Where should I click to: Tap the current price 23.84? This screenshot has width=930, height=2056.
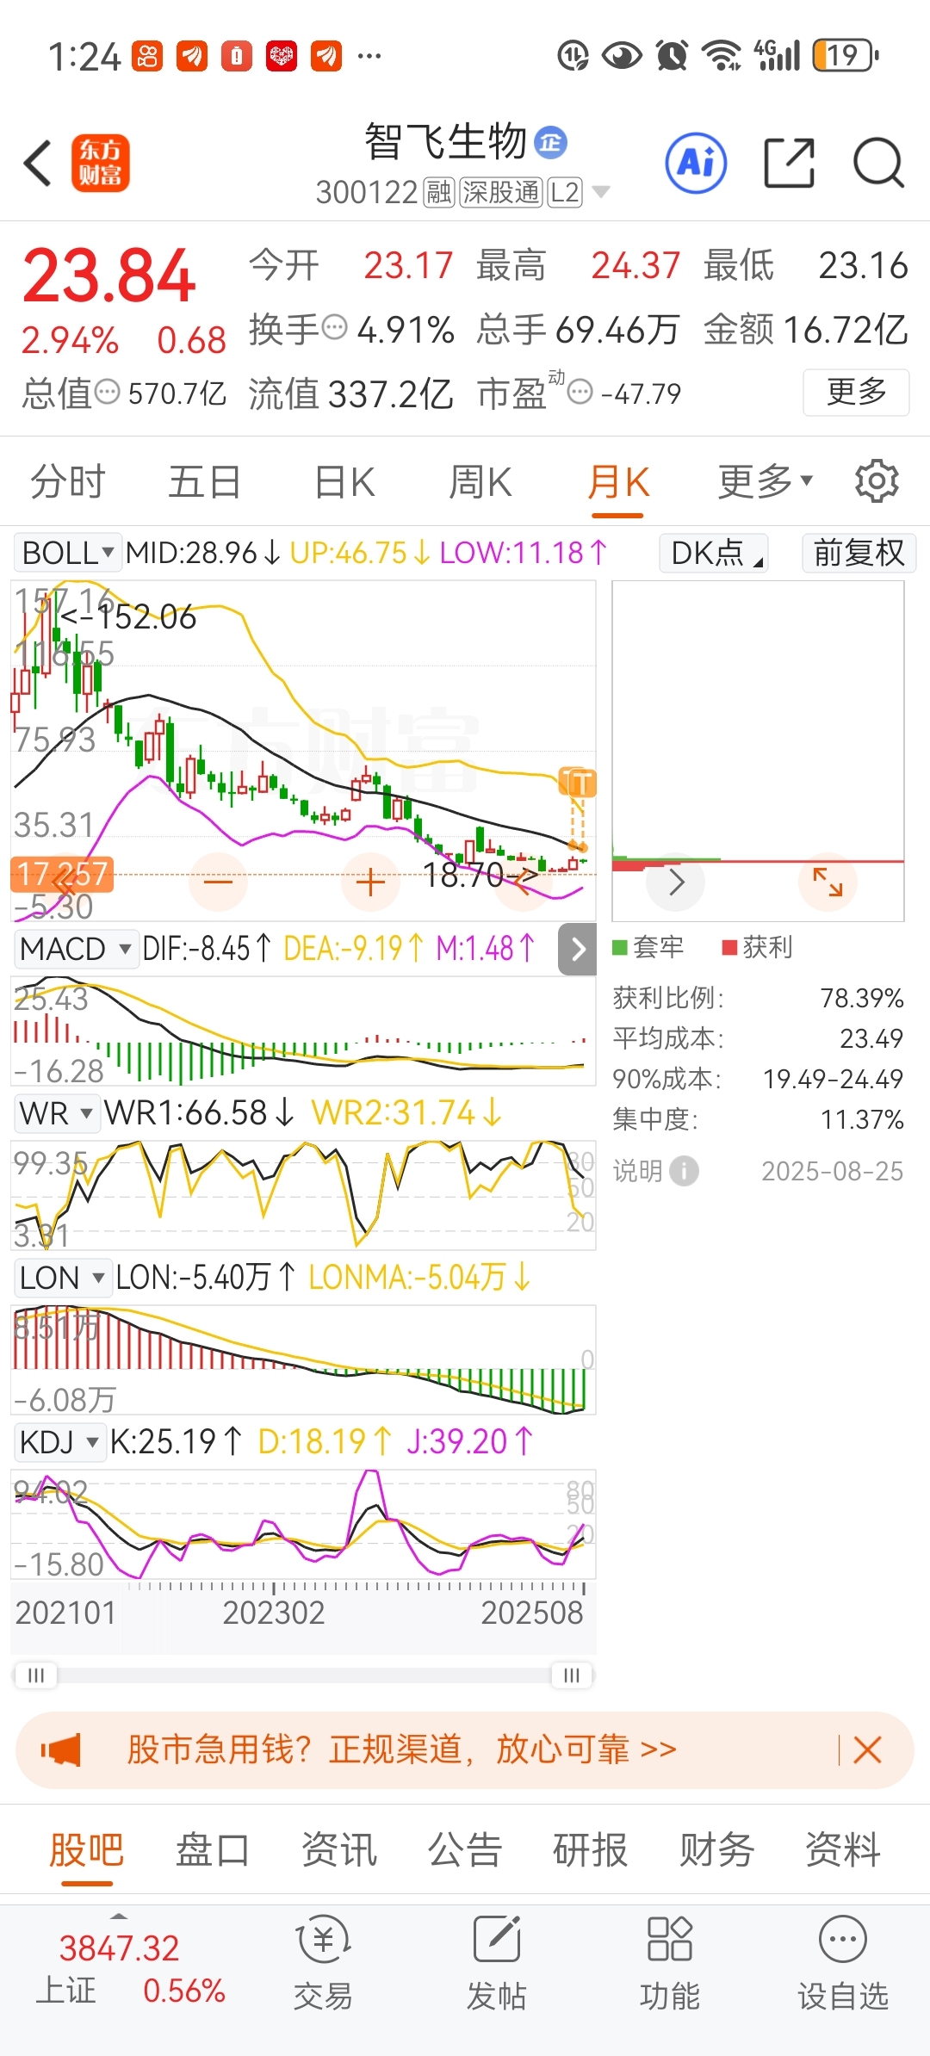[x=109, y=276]
